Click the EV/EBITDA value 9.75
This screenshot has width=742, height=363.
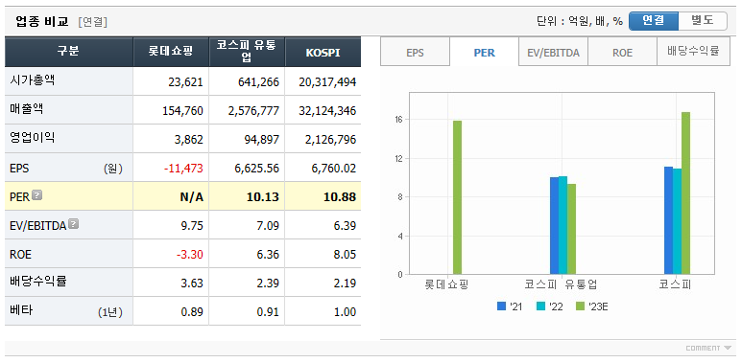tap(192, 226)
